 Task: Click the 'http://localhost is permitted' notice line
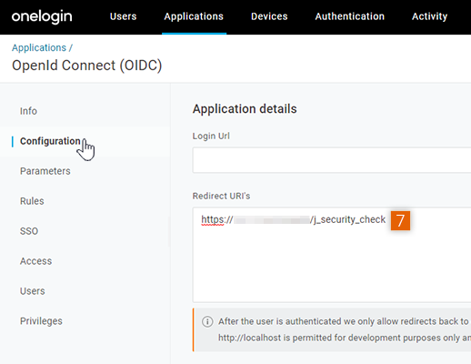point(345,338)
